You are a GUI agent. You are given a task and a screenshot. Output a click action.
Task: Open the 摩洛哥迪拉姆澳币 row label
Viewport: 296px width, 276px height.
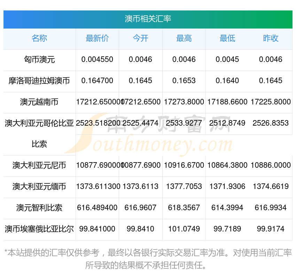[39, 81]
